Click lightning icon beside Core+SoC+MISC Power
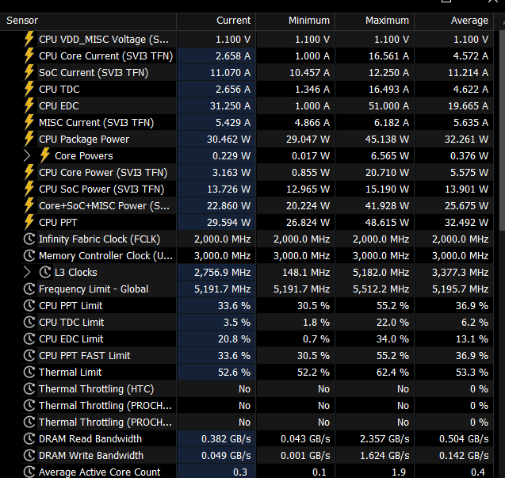The height and width of the screenshot is (478, 505). coord(29,205)
